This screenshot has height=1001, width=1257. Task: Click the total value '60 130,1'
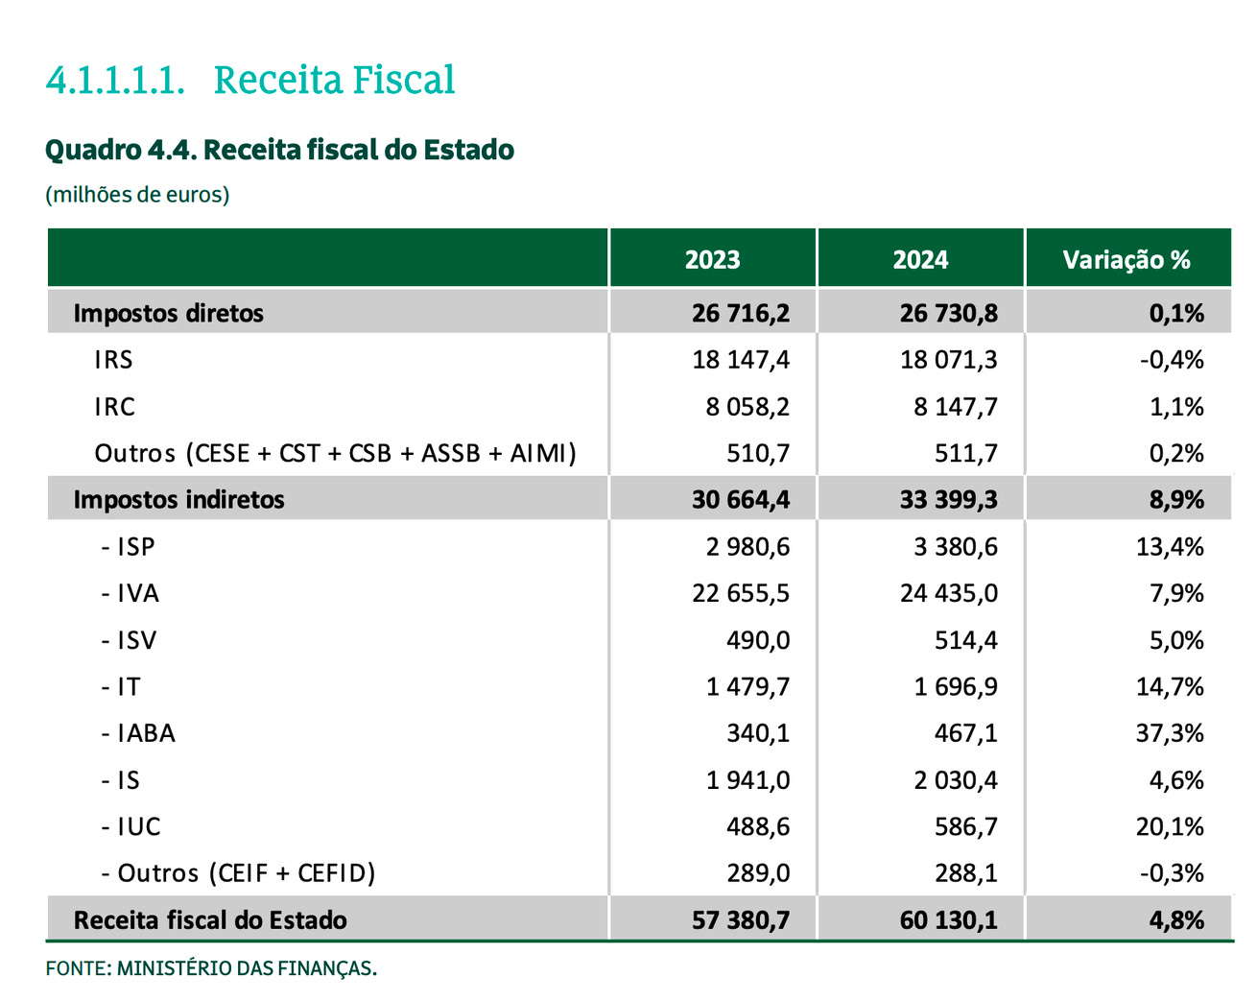click(x=949, y=920)
